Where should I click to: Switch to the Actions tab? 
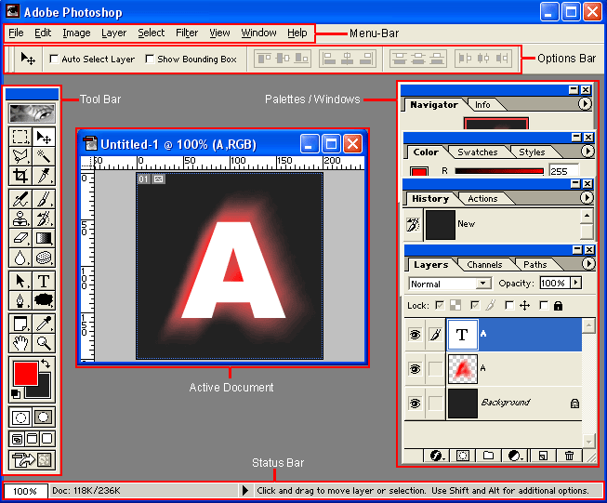(x=482, y=199)
